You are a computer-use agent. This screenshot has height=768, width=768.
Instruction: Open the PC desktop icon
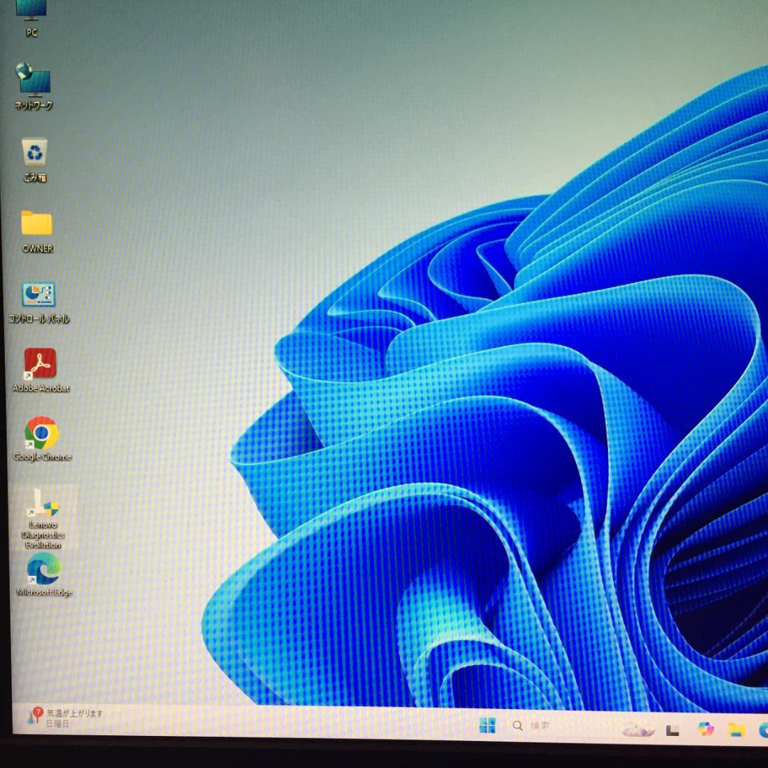31,11
